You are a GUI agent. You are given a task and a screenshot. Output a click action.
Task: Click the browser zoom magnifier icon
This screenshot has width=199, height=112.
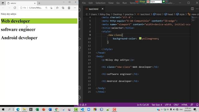[46, 8]
